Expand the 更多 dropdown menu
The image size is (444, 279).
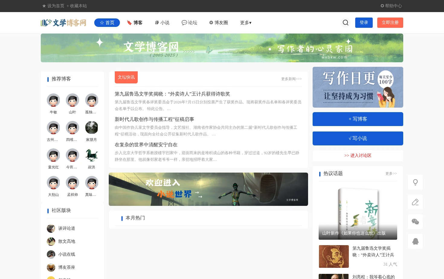tap(246, 23)
